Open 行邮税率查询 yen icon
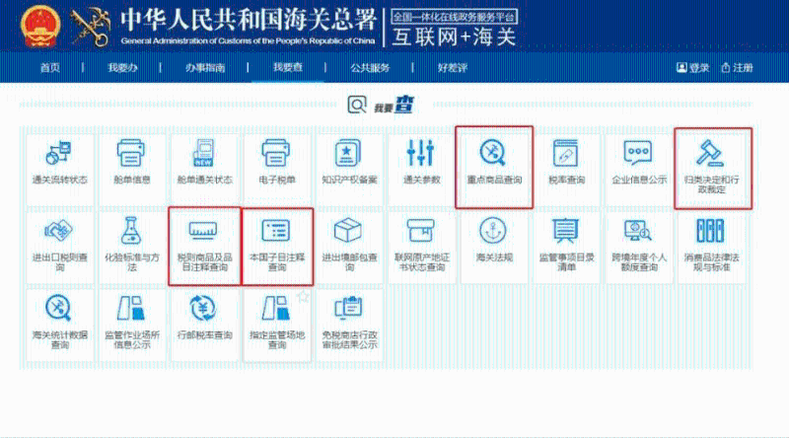This screenshot has width=789, height=438. coord(203,308)
